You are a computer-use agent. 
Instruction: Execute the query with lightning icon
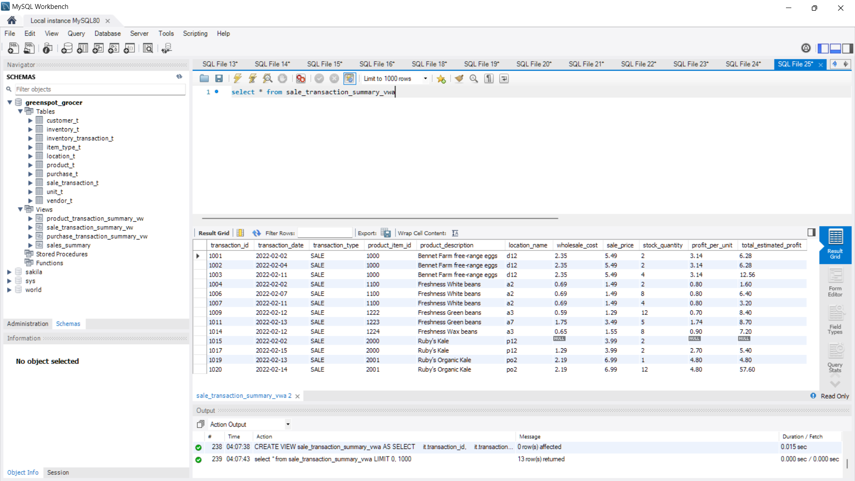(x=237, y=78)
